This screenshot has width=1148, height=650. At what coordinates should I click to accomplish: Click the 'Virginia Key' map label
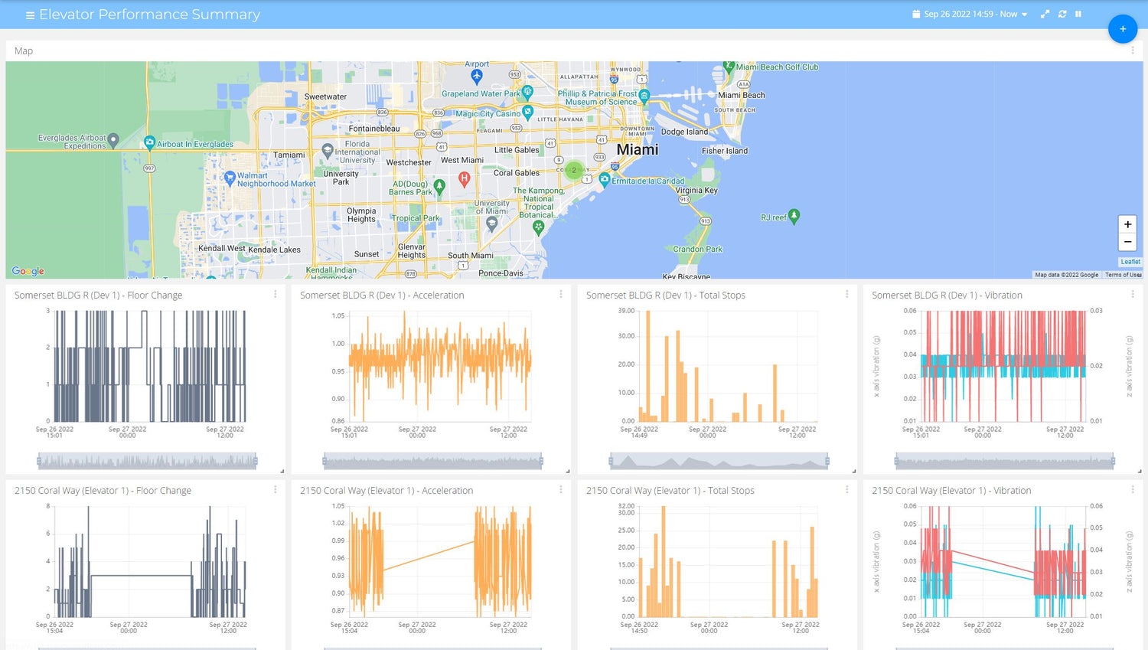[696, 191]
